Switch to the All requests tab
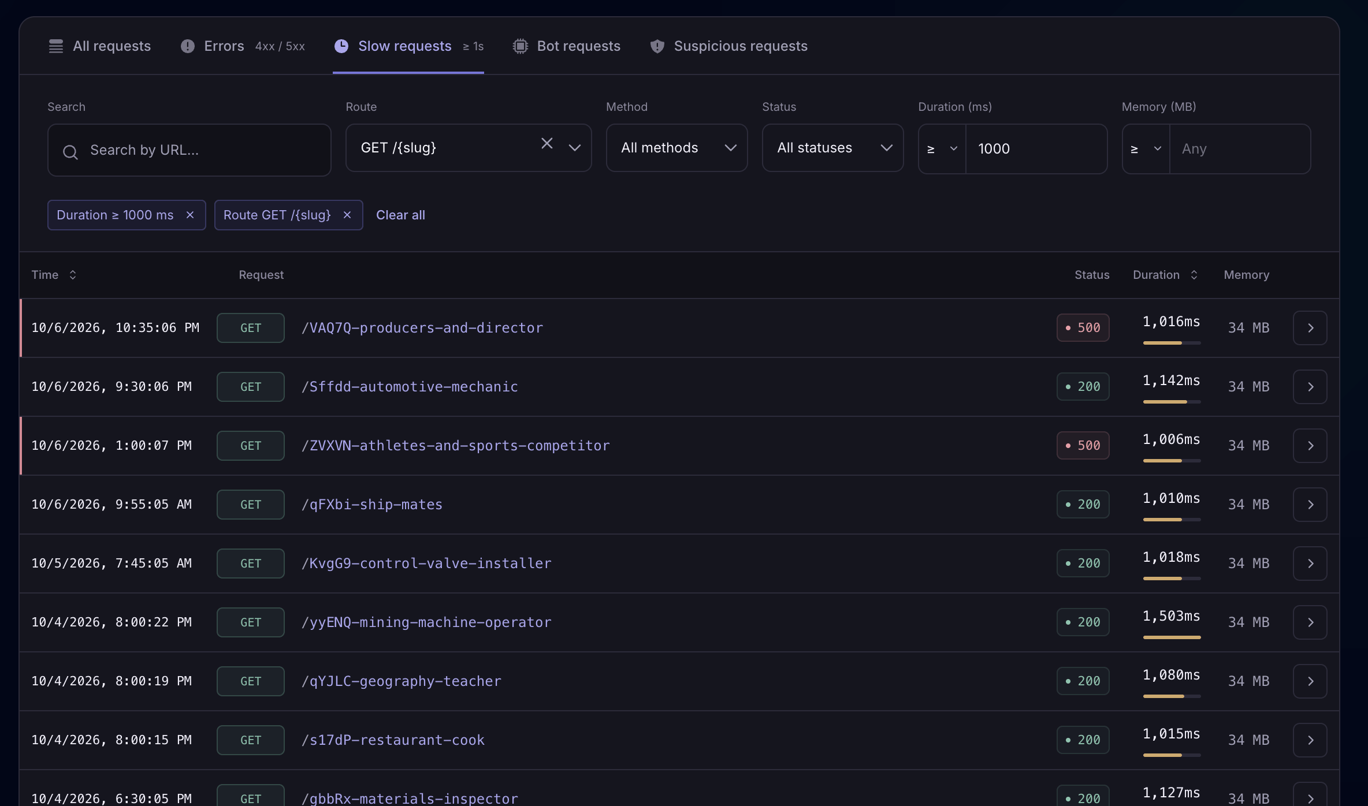 [x=99, y=46]
